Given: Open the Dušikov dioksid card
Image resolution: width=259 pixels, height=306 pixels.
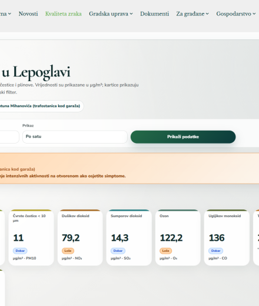Looking at the screenshot, I should 80,238.
